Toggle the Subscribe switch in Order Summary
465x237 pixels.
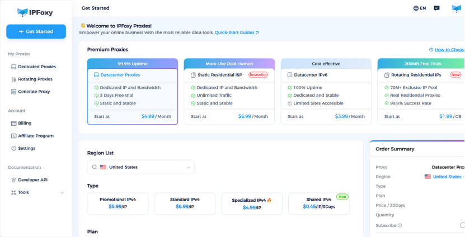click(462, 225)
